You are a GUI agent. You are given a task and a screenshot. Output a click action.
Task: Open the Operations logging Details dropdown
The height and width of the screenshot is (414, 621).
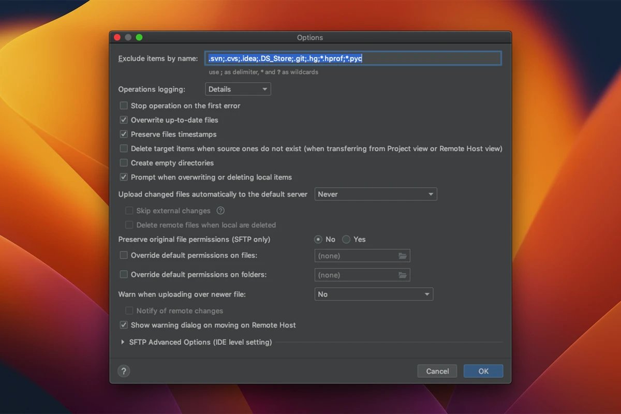tap(238, 90)
